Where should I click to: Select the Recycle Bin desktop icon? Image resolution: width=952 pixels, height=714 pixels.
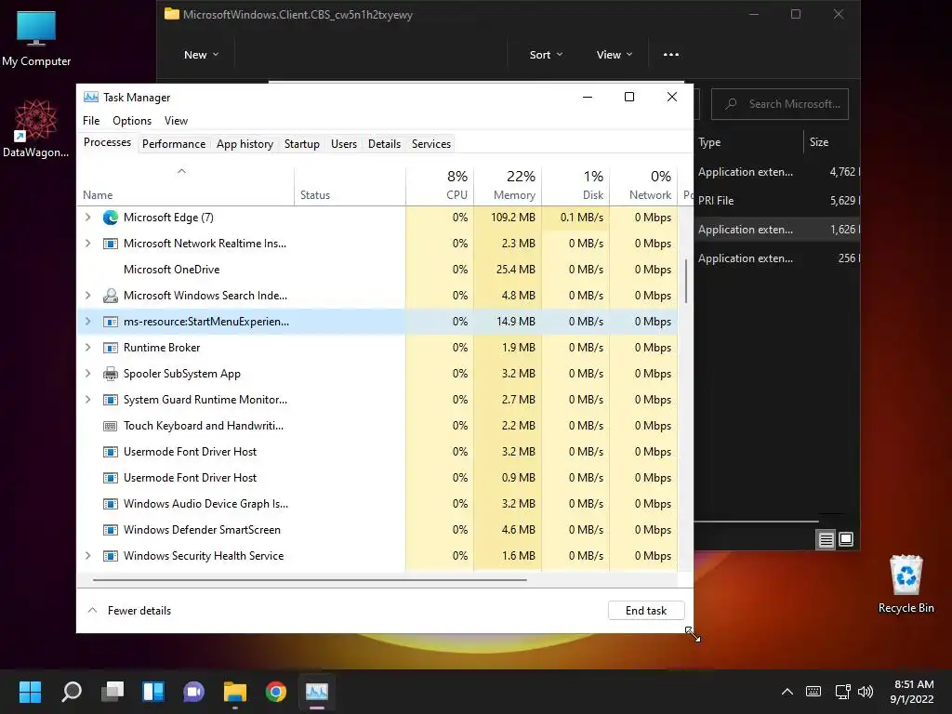pyautogui.click(x=906, y=584)
